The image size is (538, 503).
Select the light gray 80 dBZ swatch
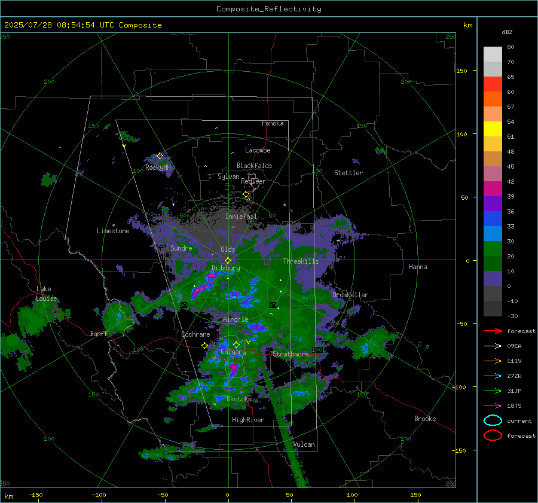(x=493, y=54)
